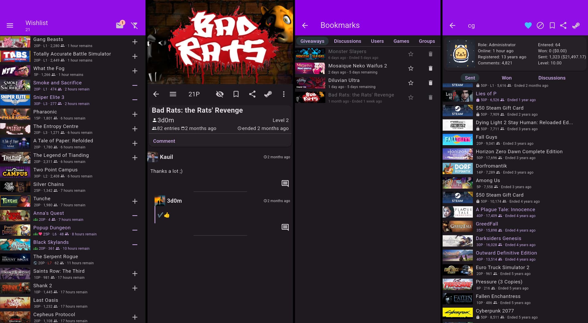
Task: Go back from cg user profile
Action: [453, 25]
